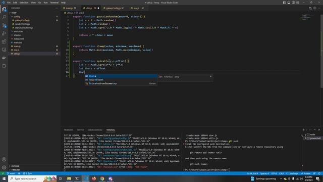Expand the OUTLINE section
Image resolution: width=323 pixels, height=182 pixels.
34,166
